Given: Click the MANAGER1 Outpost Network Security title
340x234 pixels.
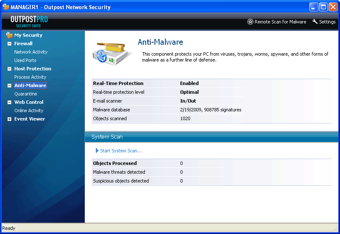Looking at the screenshot, I should (x=60, y=7).
